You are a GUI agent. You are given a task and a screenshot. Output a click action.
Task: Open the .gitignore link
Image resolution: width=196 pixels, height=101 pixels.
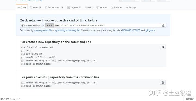(x=150, y=30)
